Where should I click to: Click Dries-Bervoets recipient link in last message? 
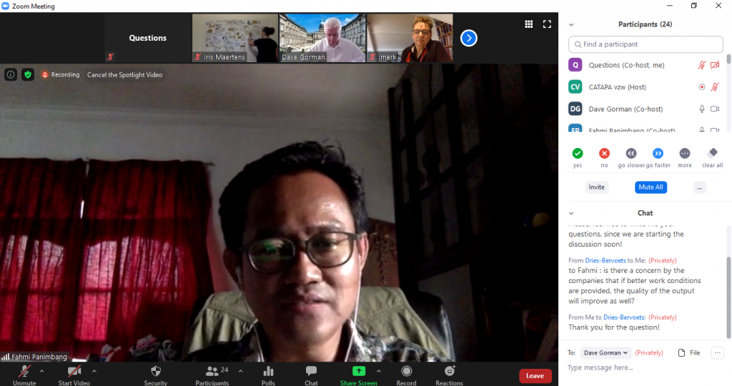pyautogui.click(x=624, y=317)
